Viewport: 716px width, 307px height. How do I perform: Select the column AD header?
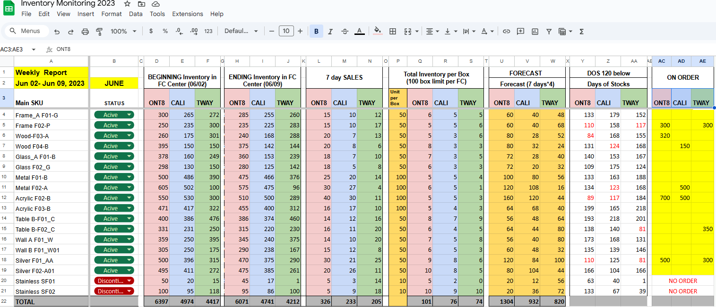[681, 61]
